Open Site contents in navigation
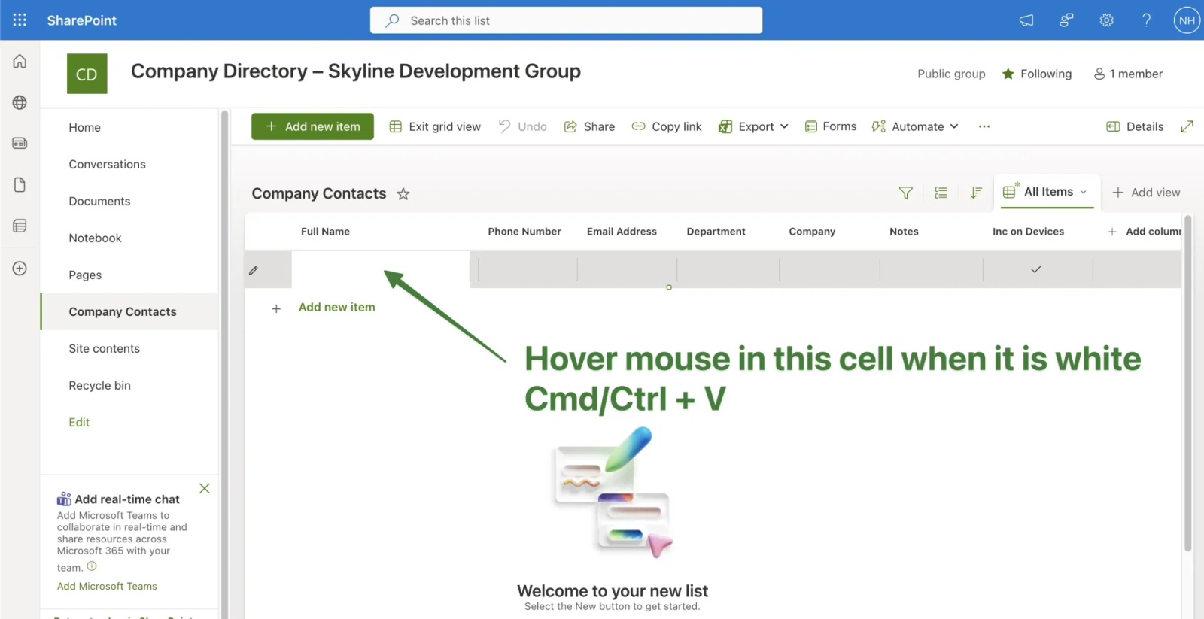The height and width of the screenshot is (619, 1204). pos(104,348)
